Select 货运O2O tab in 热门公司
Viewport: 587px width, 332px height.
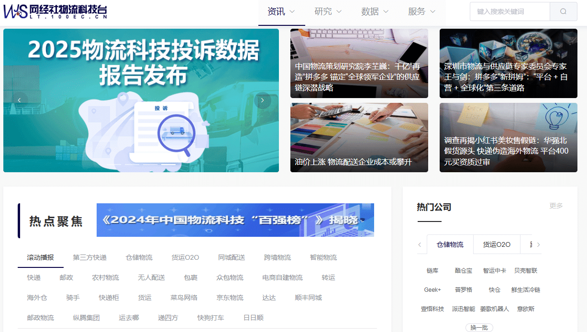(x=497, y=244)
